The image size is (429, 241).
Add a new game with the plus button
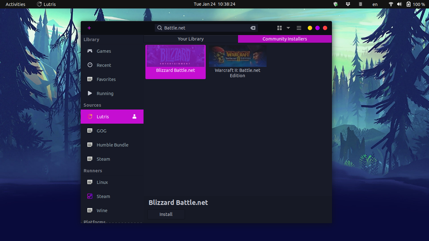[x=89, y=28]
